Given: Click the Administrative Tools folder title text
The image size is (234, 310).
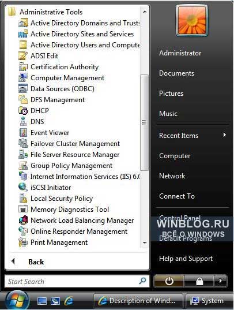Looking at the screenshot, I should click(x=51, y=12).
